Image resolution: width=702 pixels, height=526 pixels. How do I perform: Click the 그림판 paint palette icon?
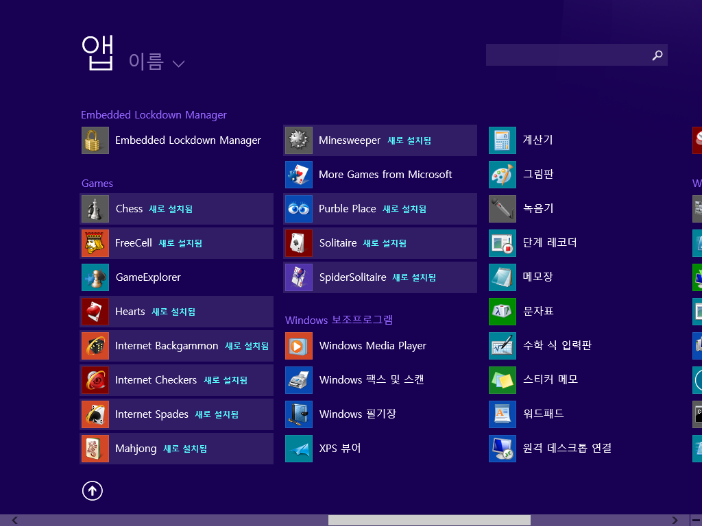pos(503,175)
